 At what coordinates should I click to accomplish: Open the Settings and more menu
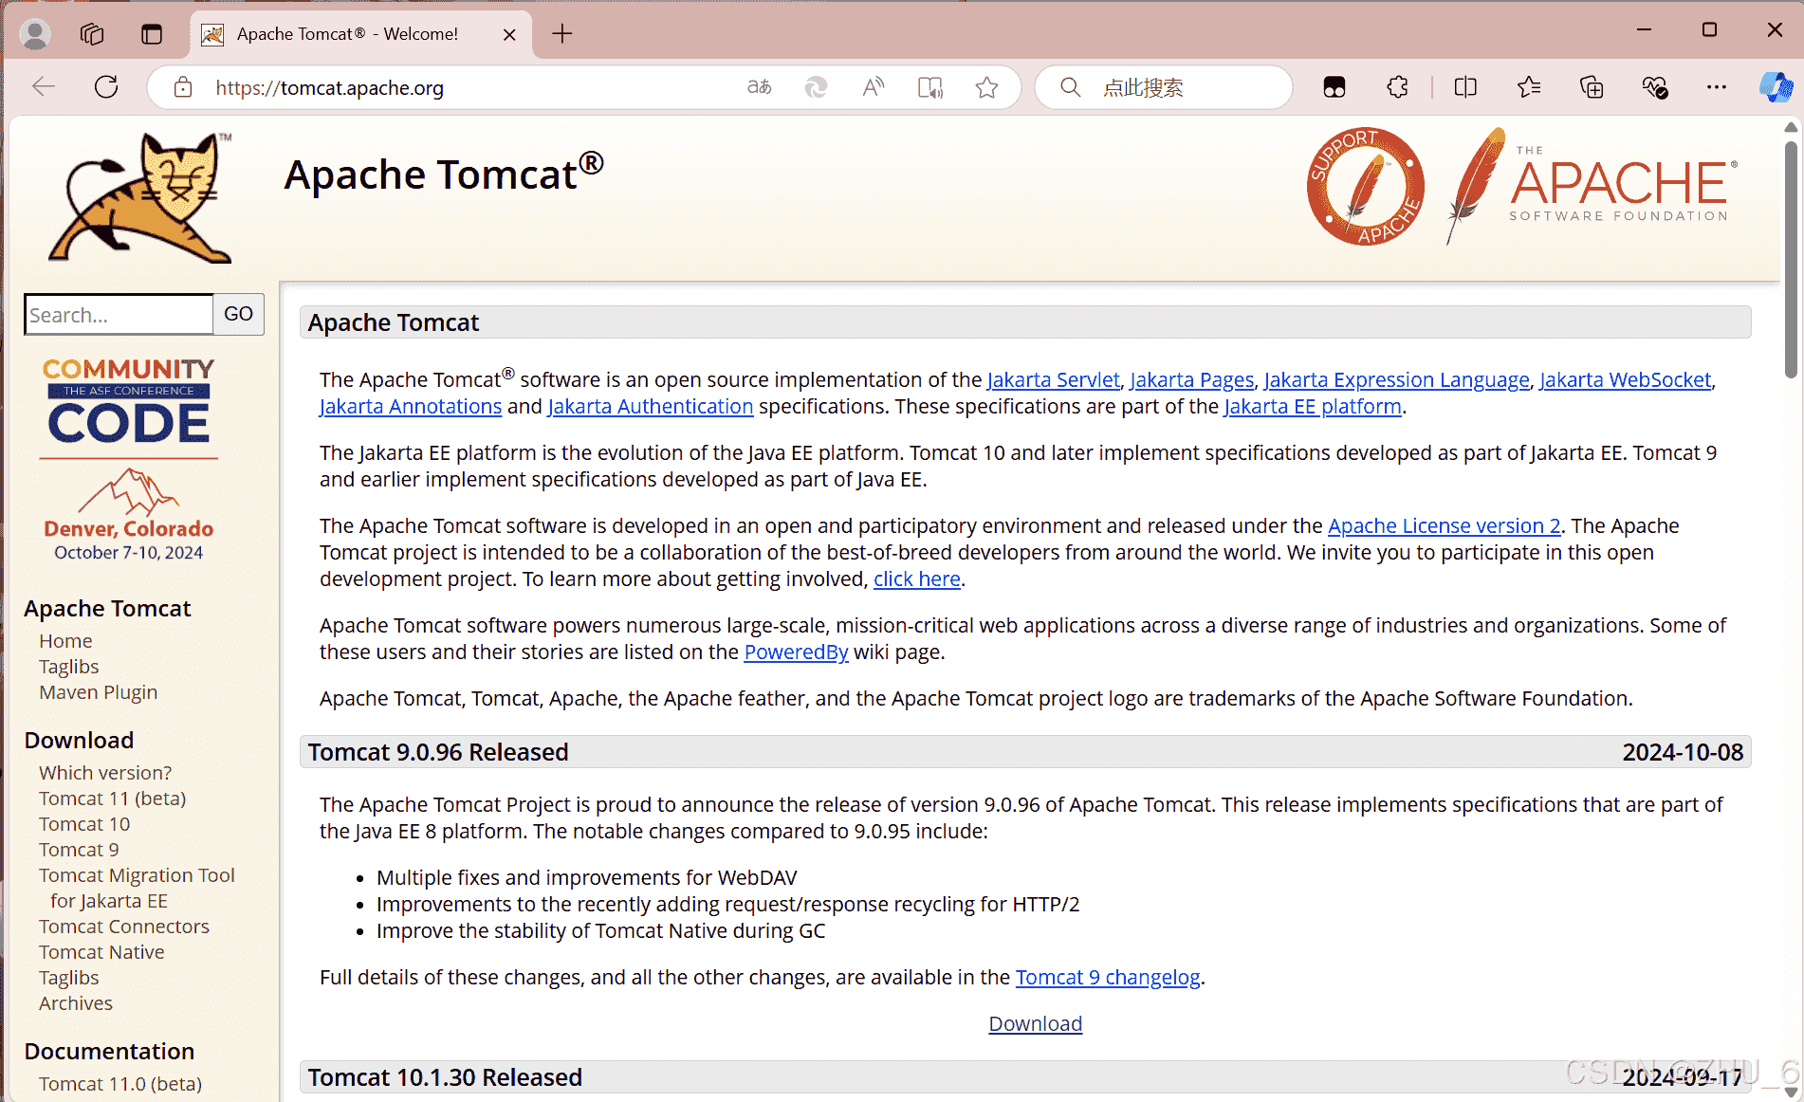1716,87
